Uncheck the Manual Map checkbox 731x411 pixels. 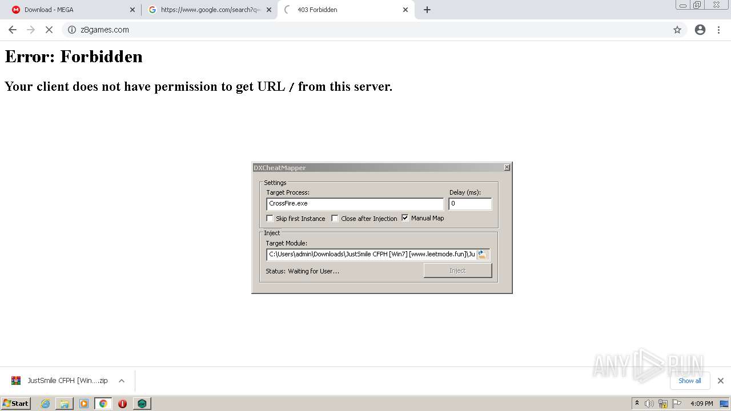point(405,218)
